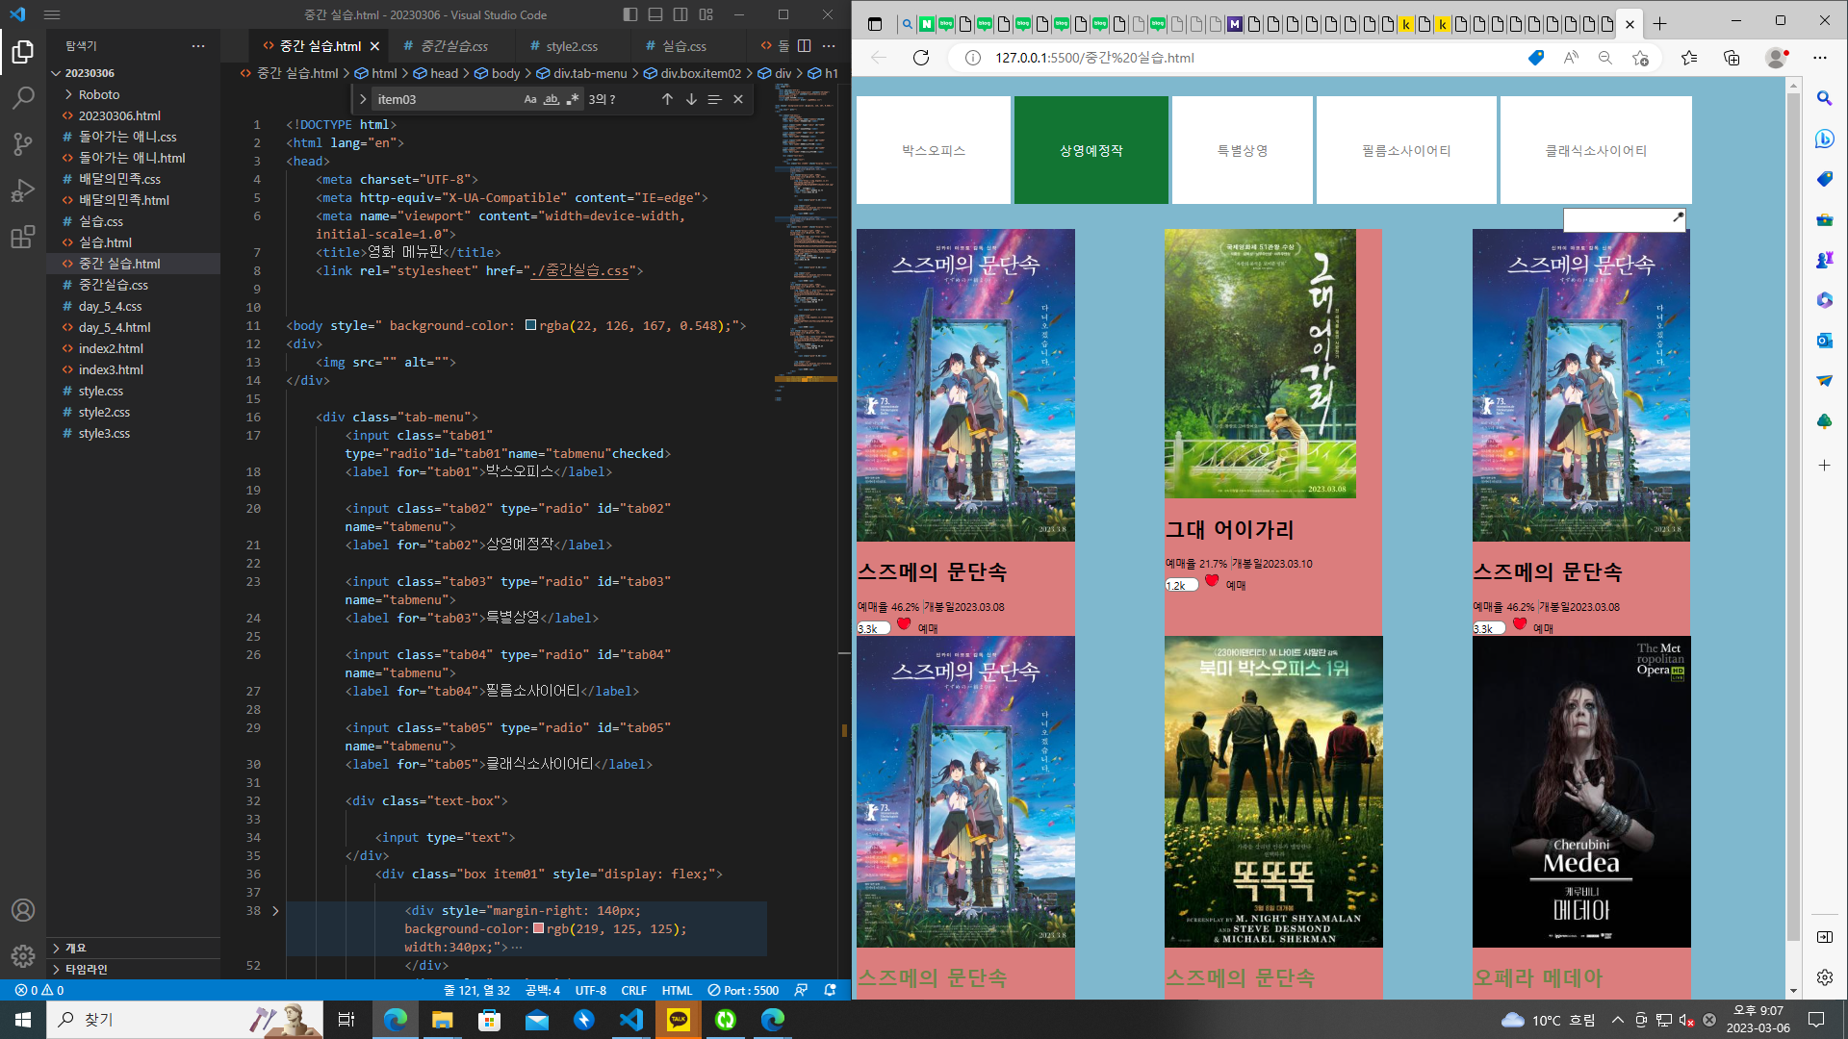Click the Split Editor Right icon
Screen dimensions: 1848x1039
coord(804,45)
